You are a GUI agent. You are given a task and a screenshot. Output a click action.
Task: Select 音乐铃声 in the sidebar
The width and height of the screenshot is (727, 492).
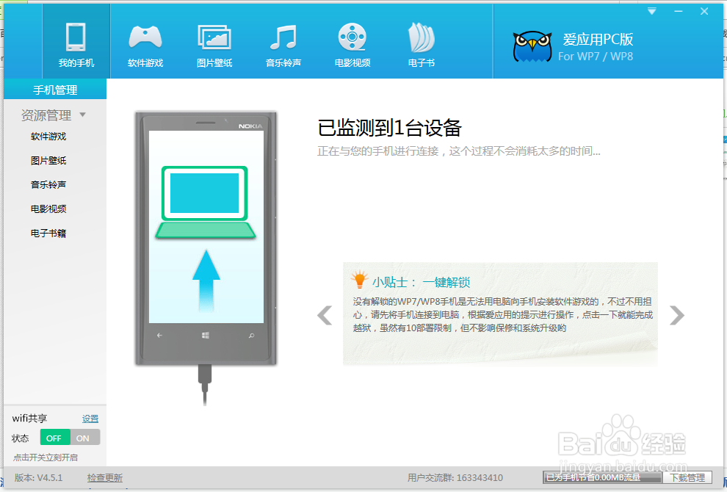(x=48, y=184)
